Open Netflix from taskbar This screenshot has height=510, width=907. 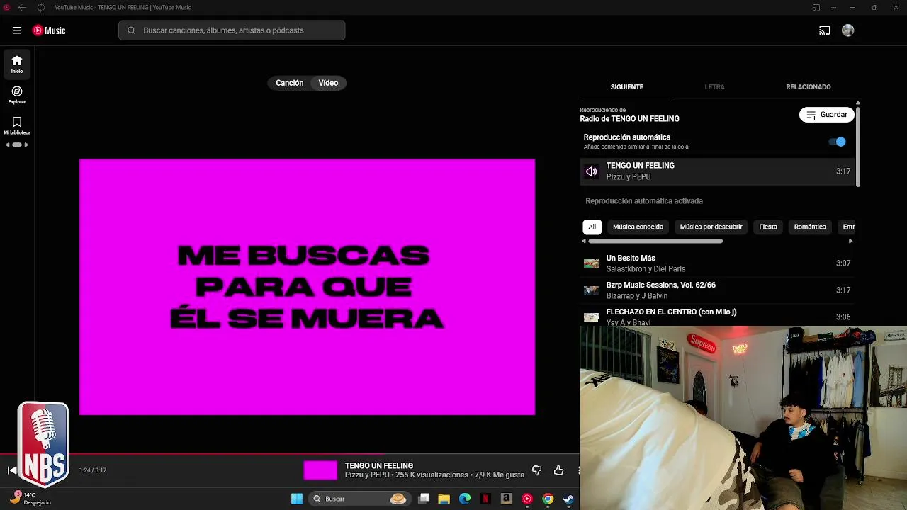[x=485, y=499]
